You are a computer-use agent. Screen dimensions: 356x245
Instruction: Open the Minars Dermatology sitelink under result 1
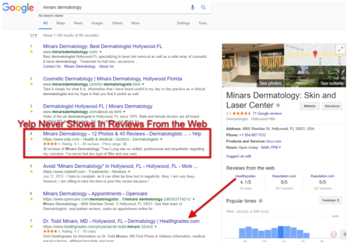pyautogui.click(x=80, y=67)
